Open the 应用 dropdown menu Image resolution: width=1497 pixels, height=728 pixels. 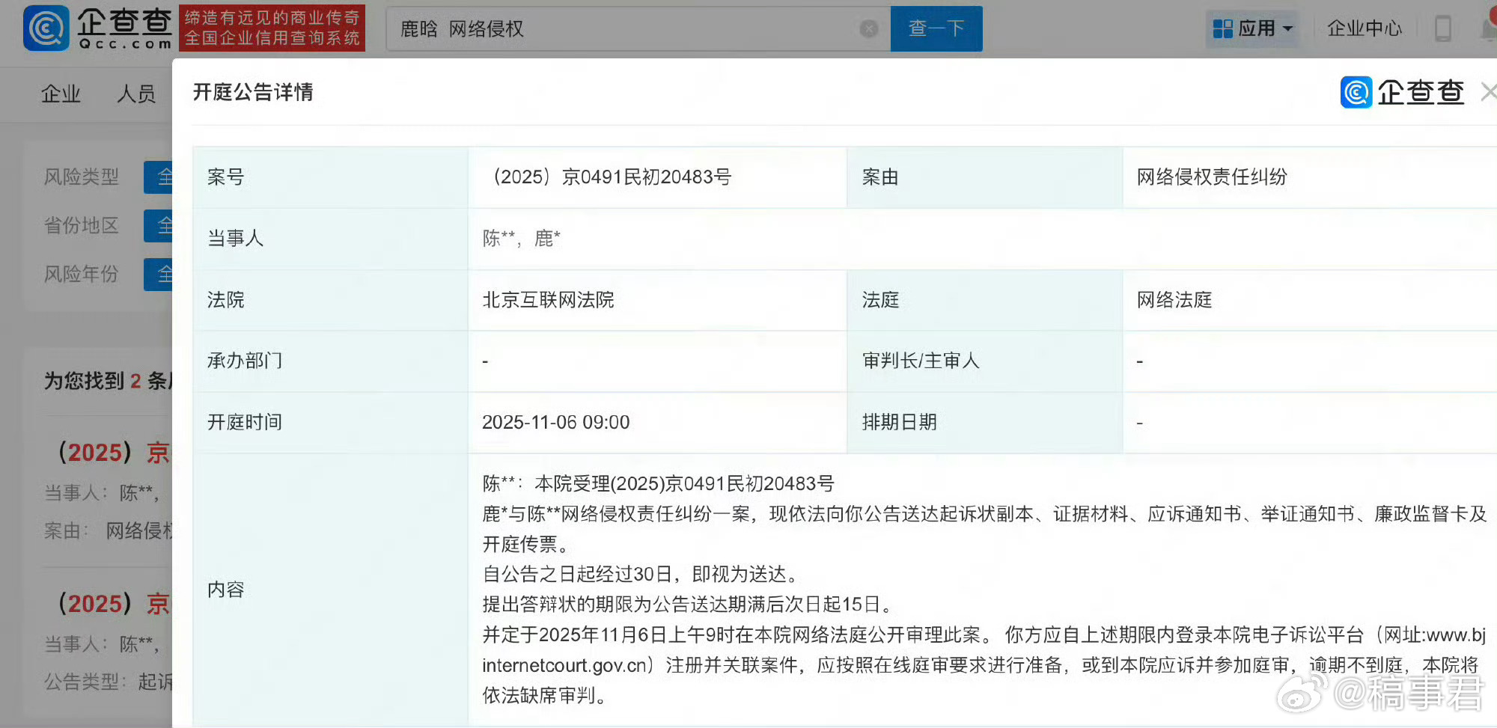(1252, 28)
